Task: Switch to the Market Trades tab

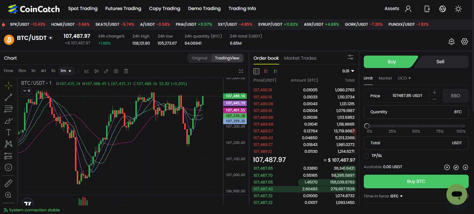Action: click(300, 58)
